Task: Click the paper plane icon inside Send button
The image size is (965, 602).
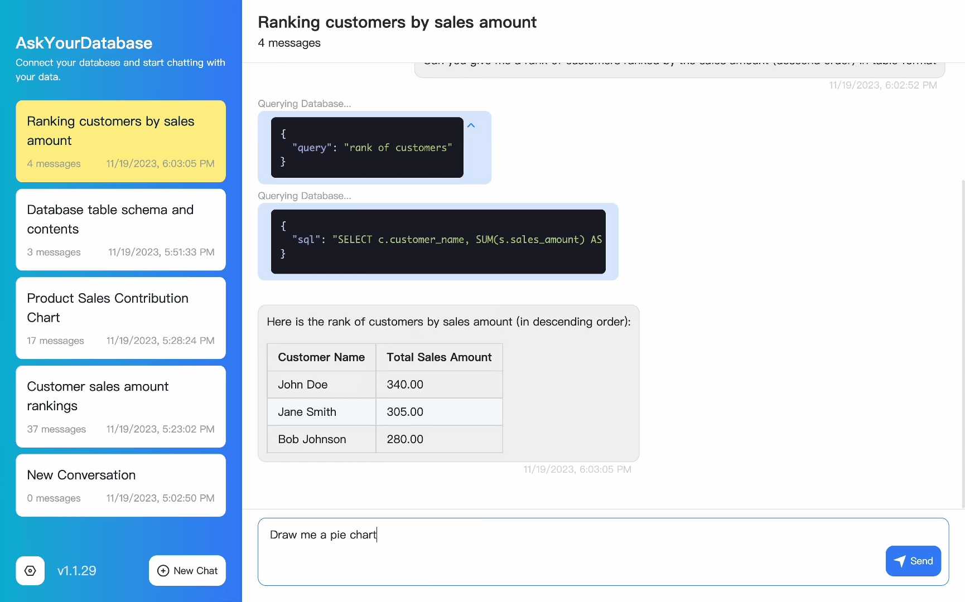Action: point(900,561)
